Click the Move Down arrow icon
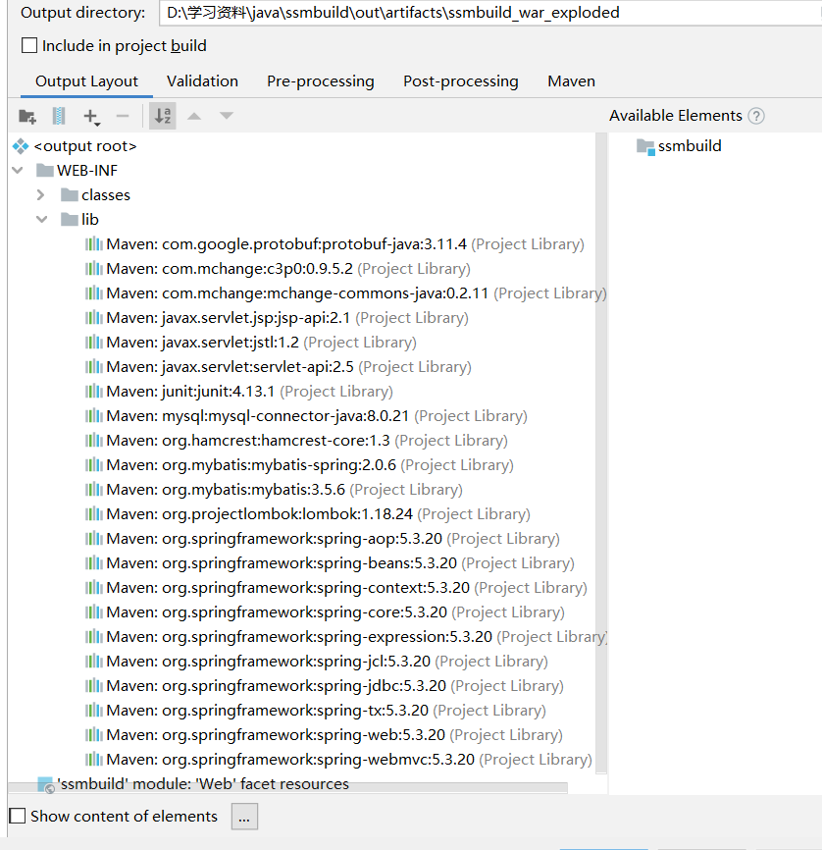 [x=227, y=116]
